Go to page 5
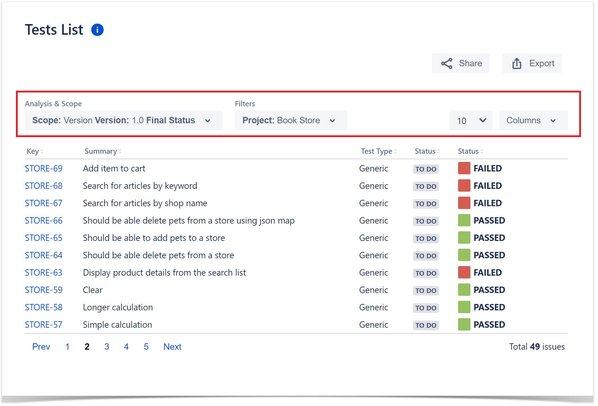 pos(146,347)
